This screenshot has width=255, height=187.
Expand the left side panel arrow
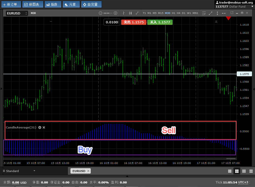click(x=1, y=89)
